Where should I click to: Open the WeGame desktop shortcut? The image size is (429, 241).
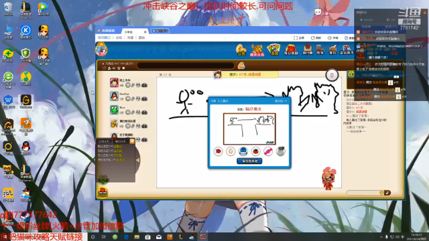pyautogui.click(x=25, y=102)
